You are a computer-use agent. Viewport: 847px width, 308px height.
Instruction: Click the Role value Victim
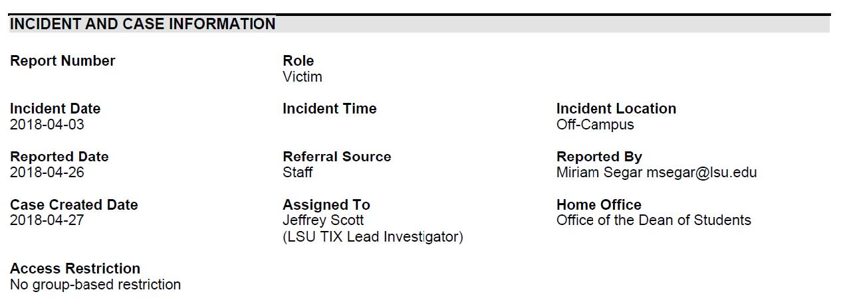point(302,77)
